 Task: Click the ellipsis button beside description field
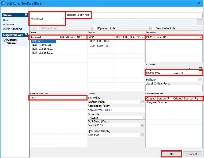tap(199, 22)
